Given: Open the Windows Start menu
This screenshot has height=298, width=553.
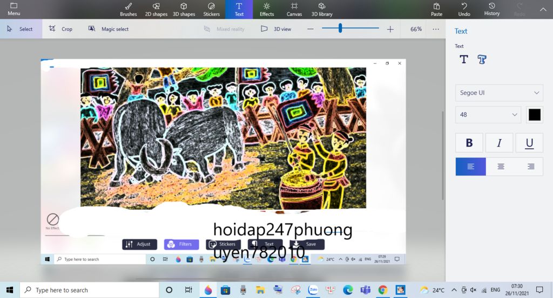Looking at the screenshot, I should coord(10,290).
